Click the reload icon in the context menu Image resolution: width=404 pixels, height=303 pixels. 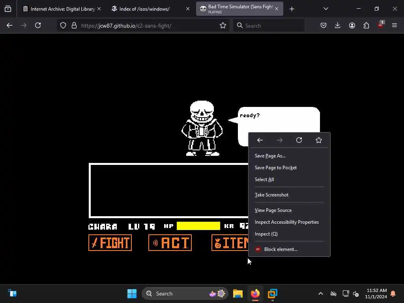tap(299, 140)
